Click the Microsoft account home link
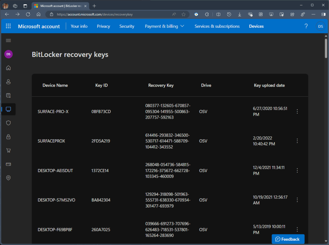The height and width of the screenshot is (245, 329). point(39,26)
